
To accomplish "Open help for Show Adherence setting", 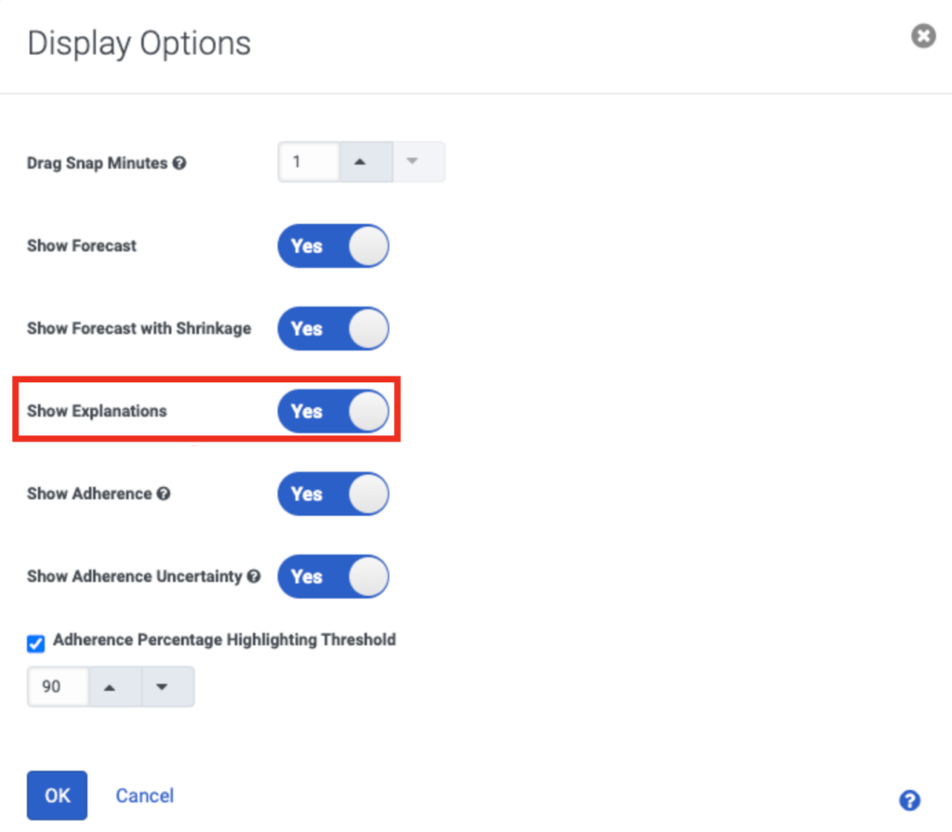I will pos(165,494).
